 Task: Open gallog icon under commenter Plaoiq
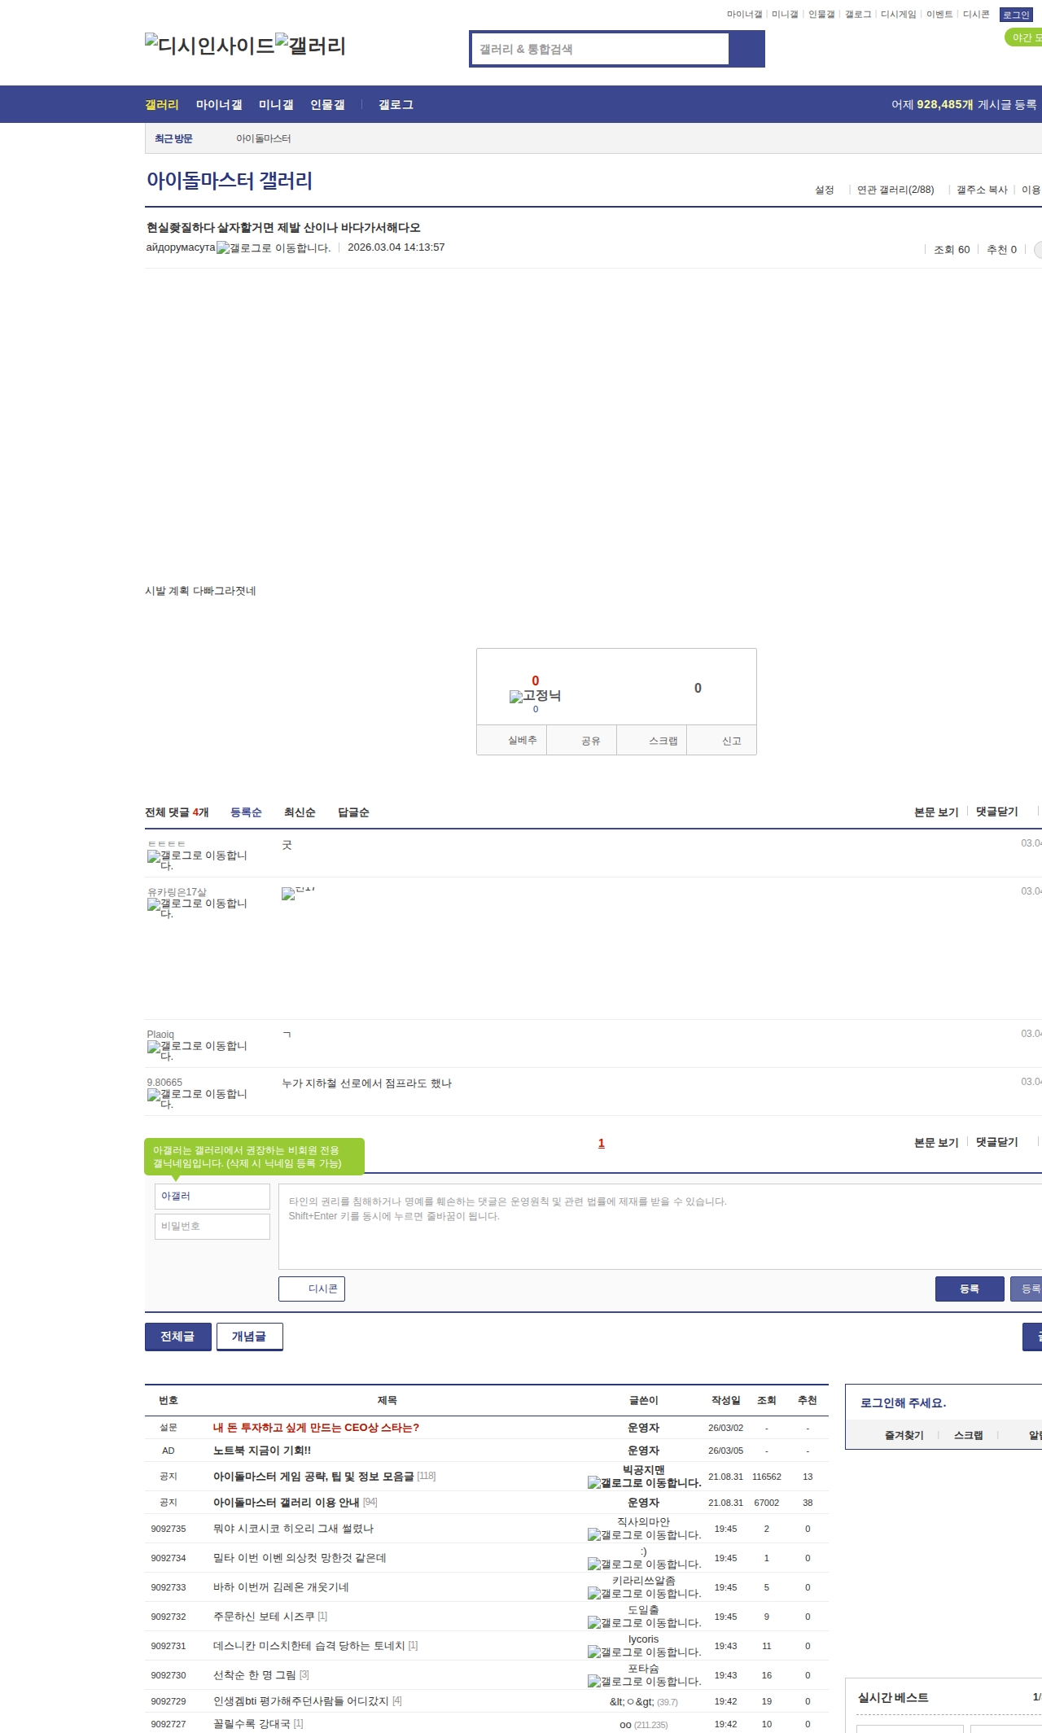coord(197,1051)
